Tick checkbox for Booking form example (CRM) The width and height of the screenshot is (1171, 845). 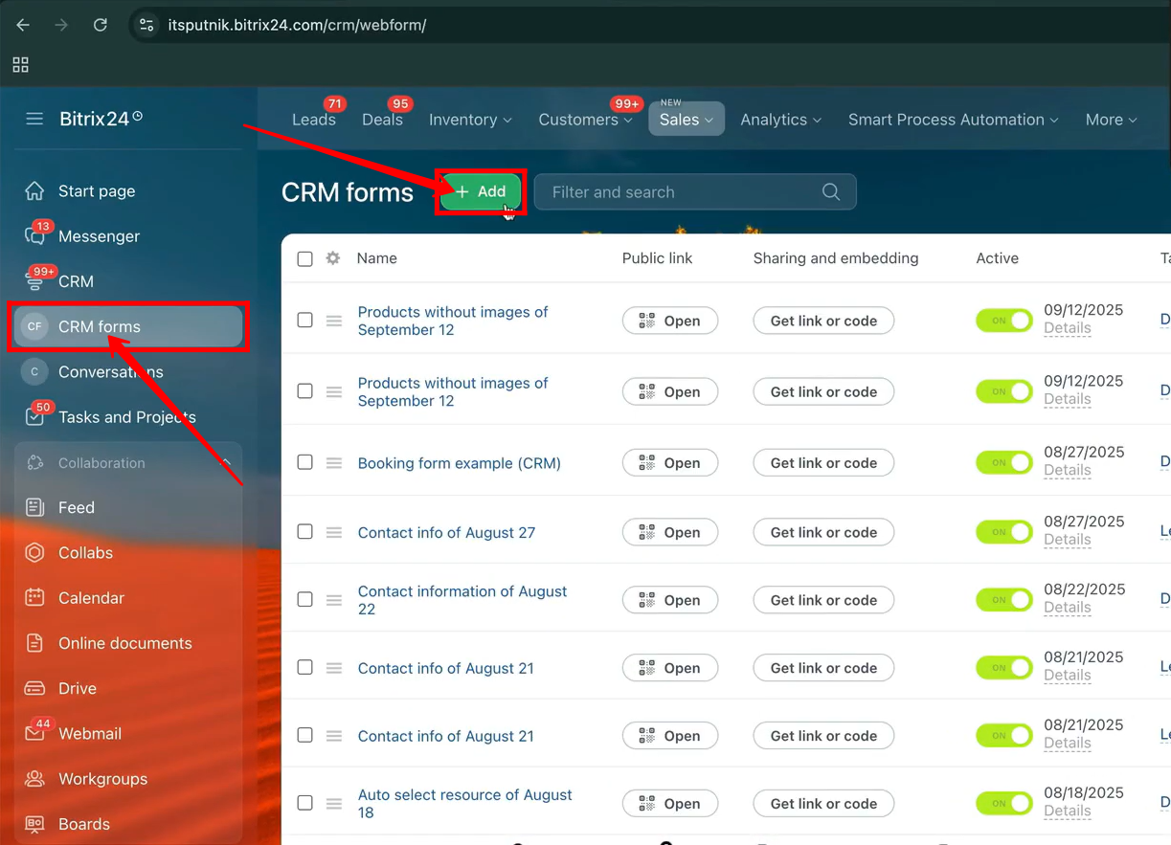coord(304,462)
